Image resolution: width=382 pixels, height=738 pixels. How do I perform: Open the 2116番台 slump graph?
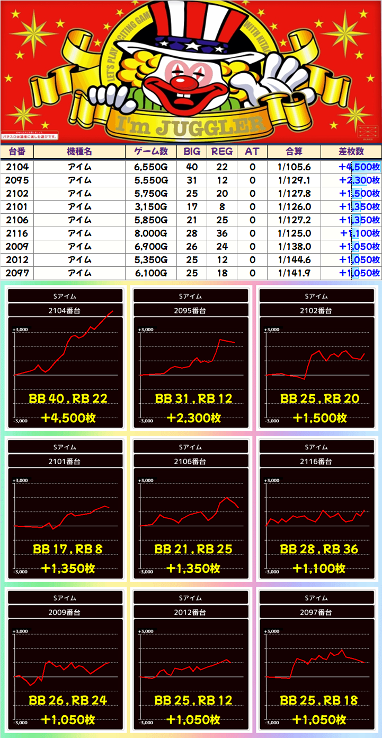(x=316, y=523)
